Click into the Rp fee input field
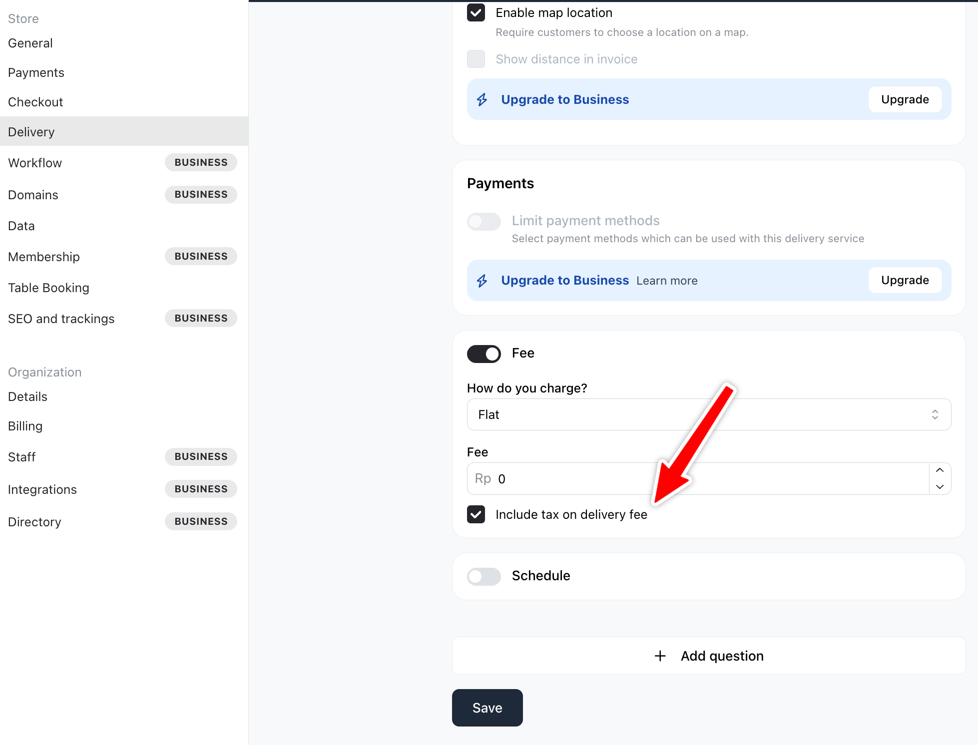The image size is (978, 745). [x=699, y=479]
